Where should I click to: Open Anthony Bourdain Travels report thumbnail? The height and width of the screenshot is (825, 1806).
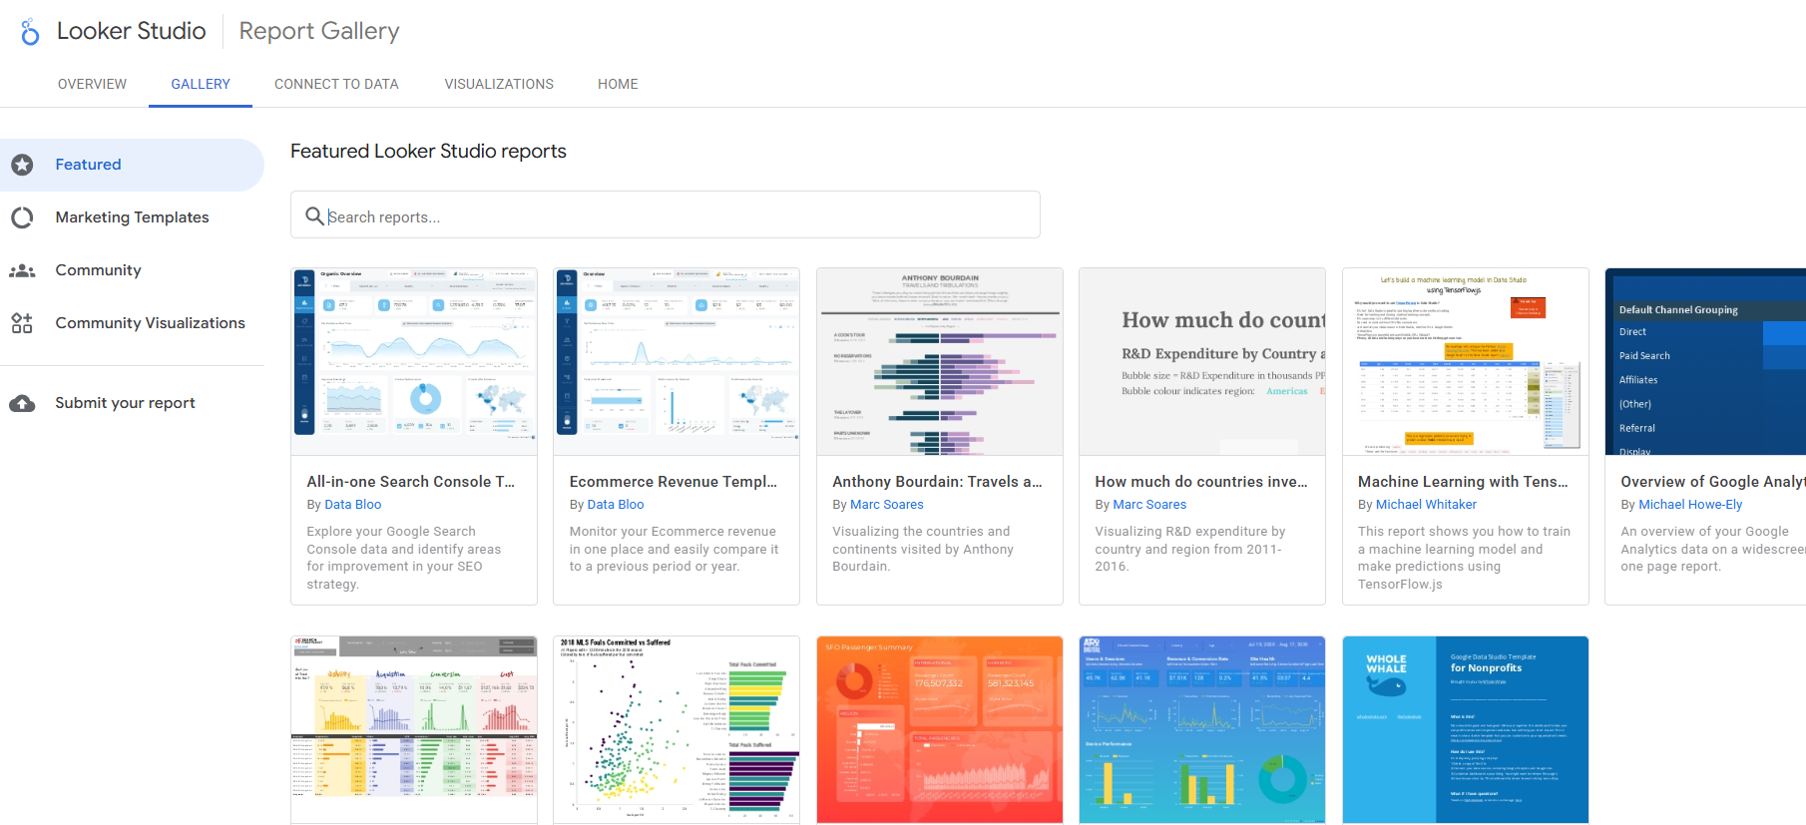pyautogui.click(x=940, y=362)
